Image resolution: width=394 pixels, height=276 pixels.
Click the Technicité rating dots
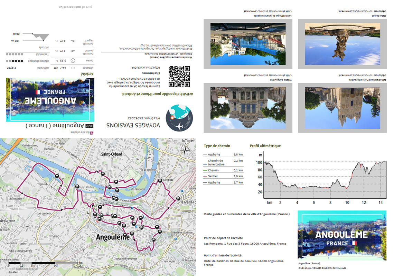[x=15, y=54]
